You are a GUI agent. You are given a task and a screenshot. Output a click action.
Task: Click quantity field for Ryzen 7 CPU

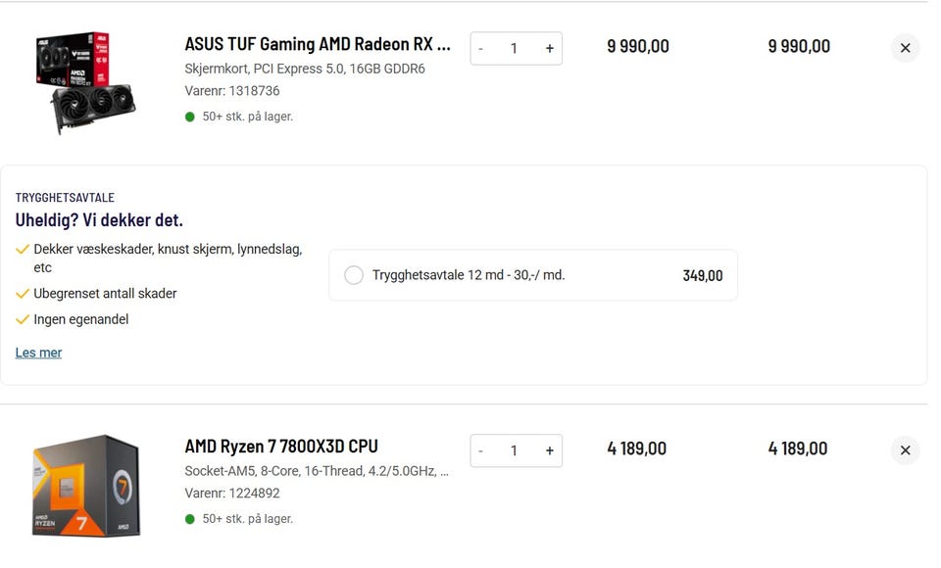click(515, 451)
